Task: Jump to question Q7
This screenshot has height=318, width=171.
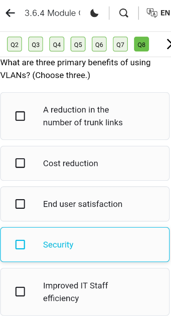Action: (120, 44)
